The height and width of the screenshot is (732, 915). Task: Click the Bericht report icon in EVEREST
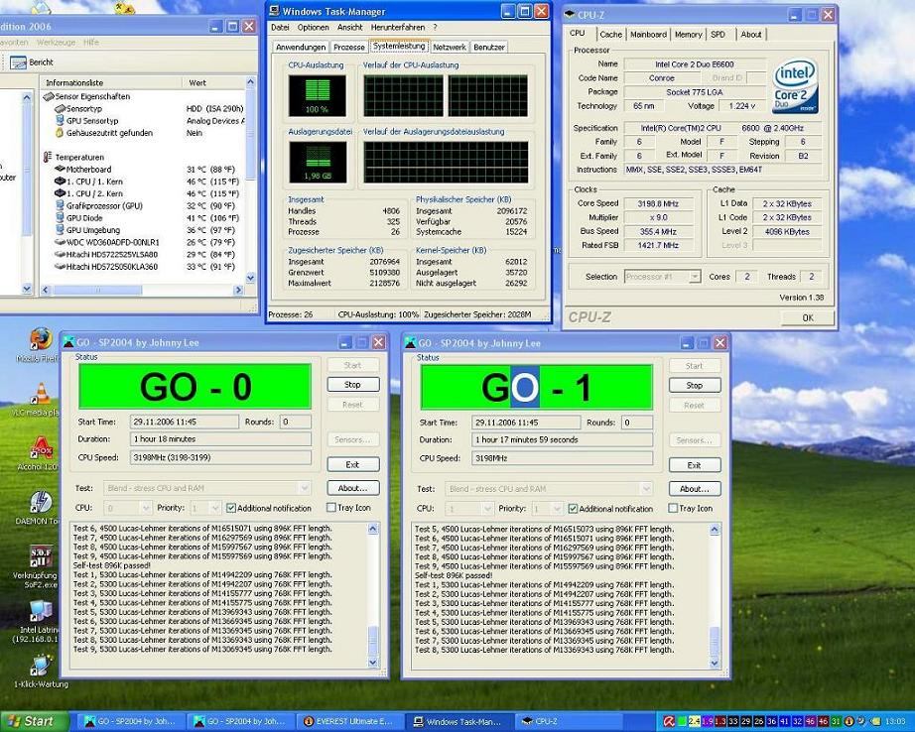(18, 62)
